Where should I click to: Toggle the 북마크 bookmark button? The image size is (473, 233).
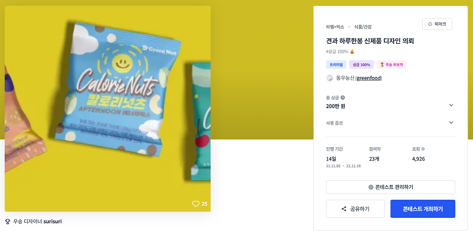437,24
